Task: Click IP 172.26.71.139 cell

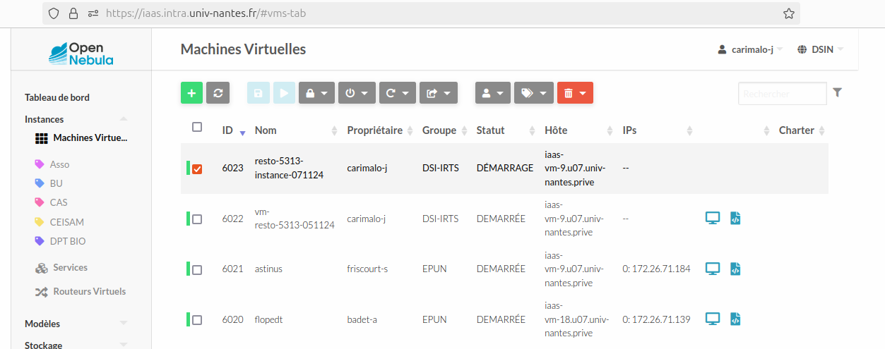Action: coord(657,319)
